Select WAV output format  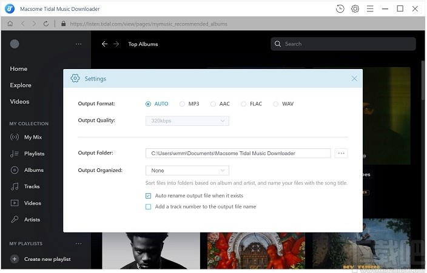[x=276, y=104]
